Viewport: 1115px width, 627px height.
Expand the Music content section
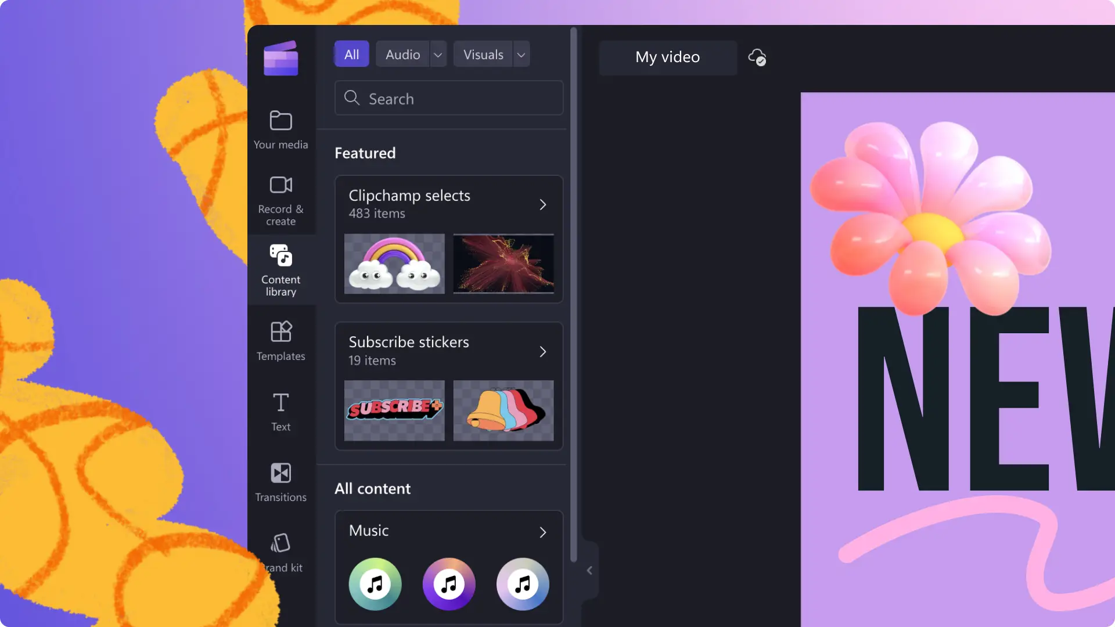542,531
